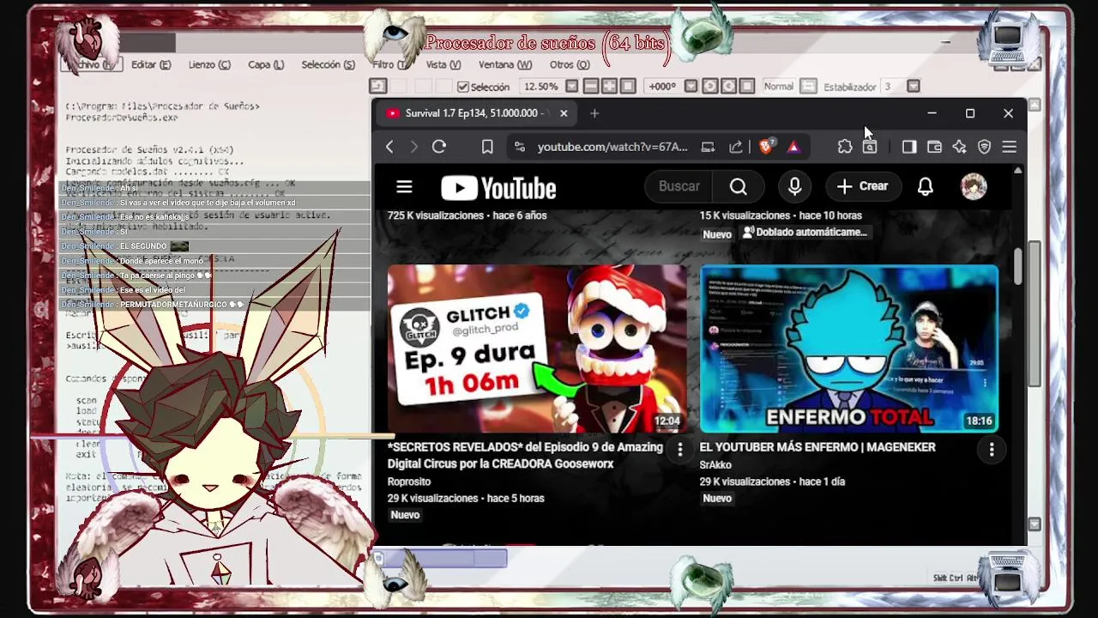The image size is (1098, 618).
Task: Select the Survival 1.7 Ep134 browser tab
Action: [x=477, y=113]
